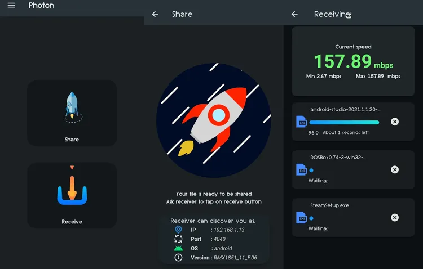This screenshot has height=269, width=423.
Task: Tap the Receive download card
Action: pos(72,195)
